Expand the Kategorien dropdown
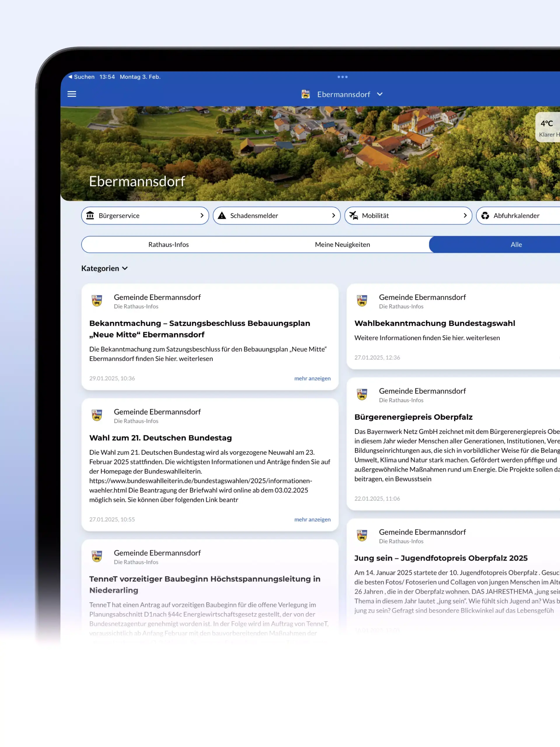Viewport: 560px width, 747px height. pos(104,268)
